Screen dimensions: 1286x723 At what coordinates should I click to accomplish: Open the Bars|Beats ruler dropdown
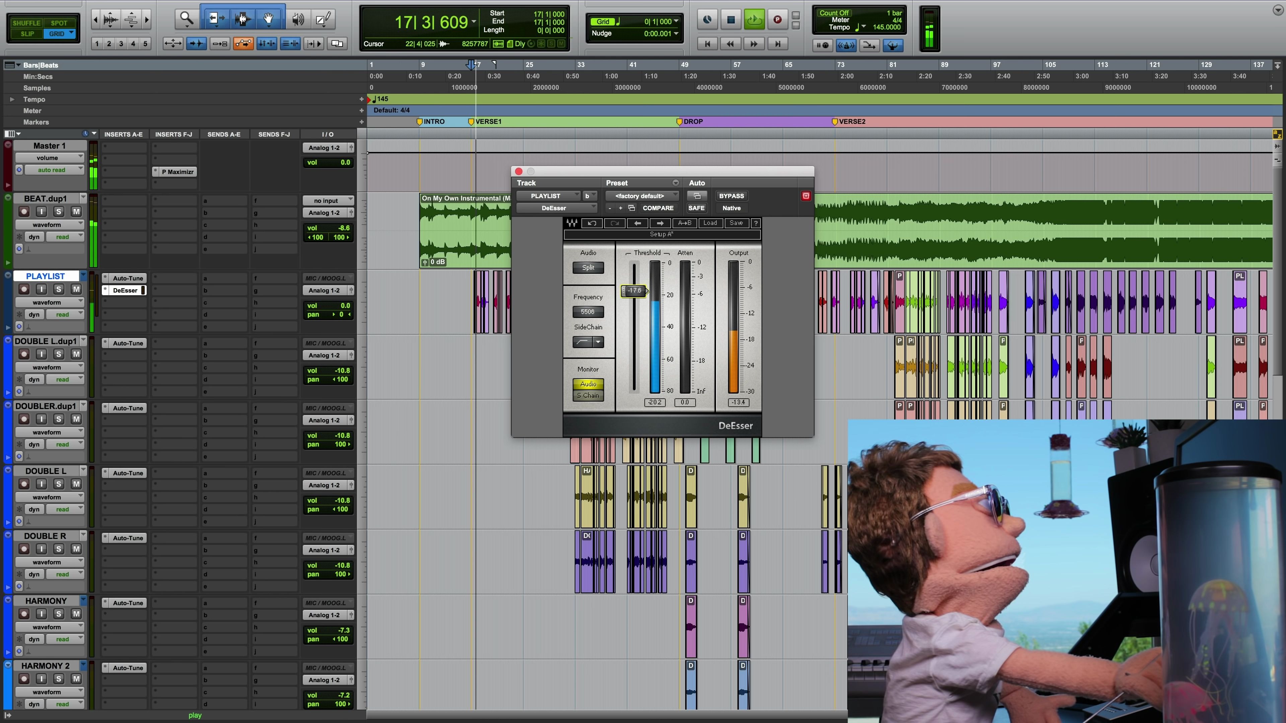[18, 65]
